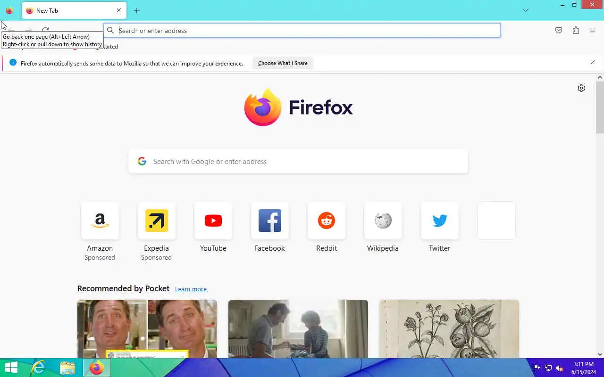Open the Pocket story with botanical drawing
The image size is (604, 377).
tap(449, 329)
